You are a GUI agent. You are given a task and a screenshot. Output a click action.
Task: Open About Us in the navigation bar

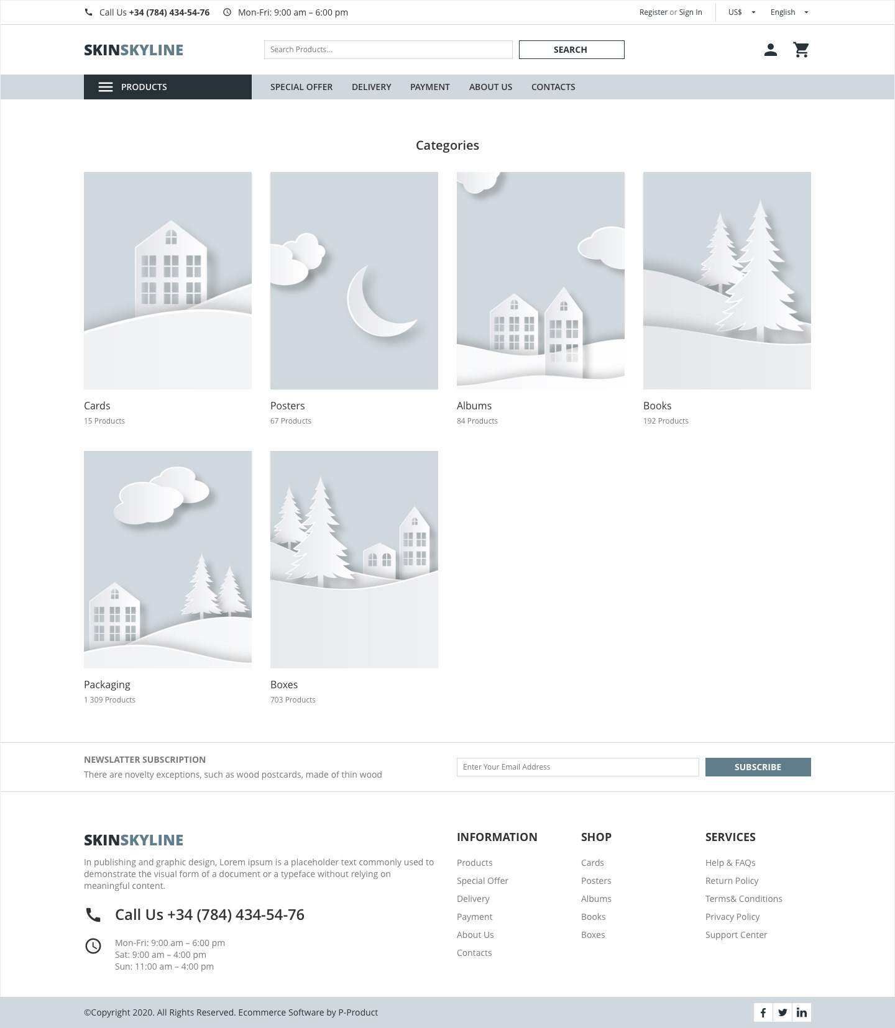pos(491,87)
